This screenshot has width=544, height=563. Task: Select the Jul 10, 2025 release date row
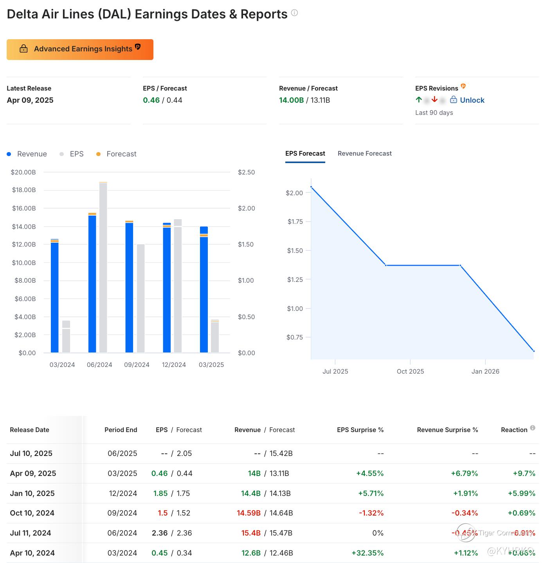273,454
